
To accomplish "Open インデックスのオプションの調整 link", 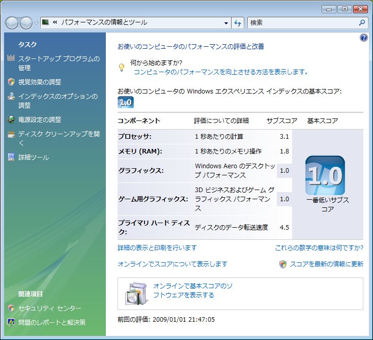I will pyautogui.click(x=58, y=101).
